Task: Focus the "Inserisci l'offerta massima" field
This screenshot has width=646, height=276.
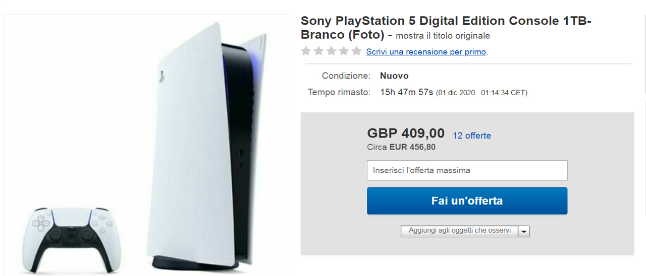Action: point(467,170)
